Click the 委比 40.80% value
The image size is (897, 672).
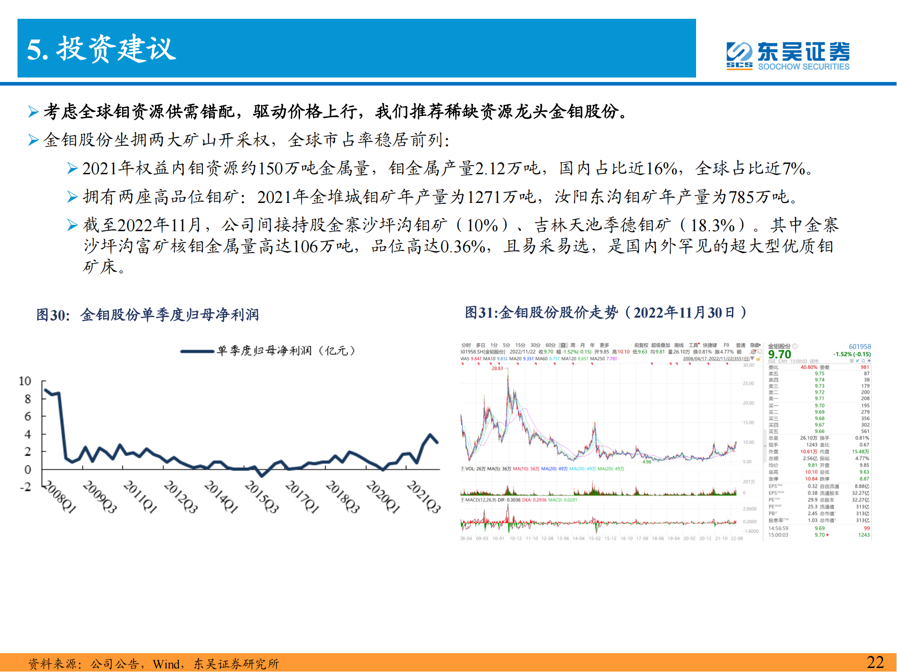pos(809,367)
